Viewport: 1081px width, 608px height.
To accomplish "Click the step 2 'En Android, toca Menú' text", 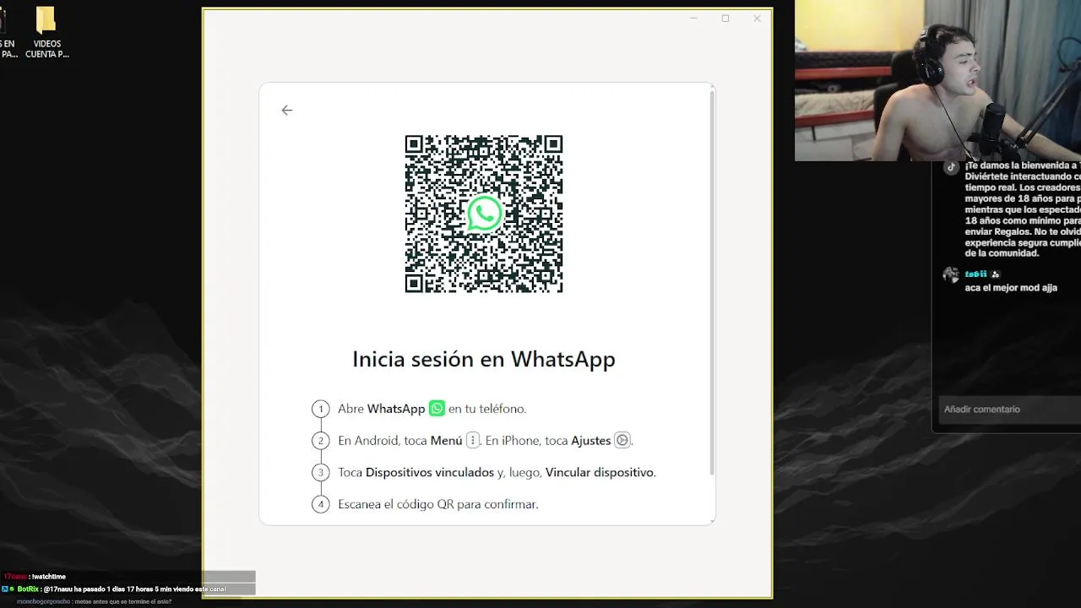I will [400, 440].
